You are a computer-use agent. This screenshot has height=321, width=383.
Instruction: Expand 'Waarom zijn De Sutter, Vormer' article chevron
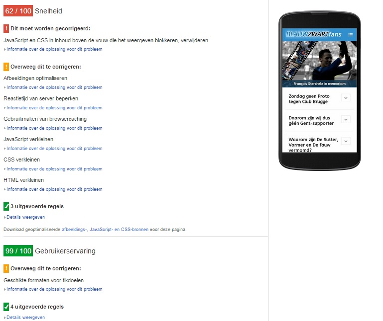346,141
